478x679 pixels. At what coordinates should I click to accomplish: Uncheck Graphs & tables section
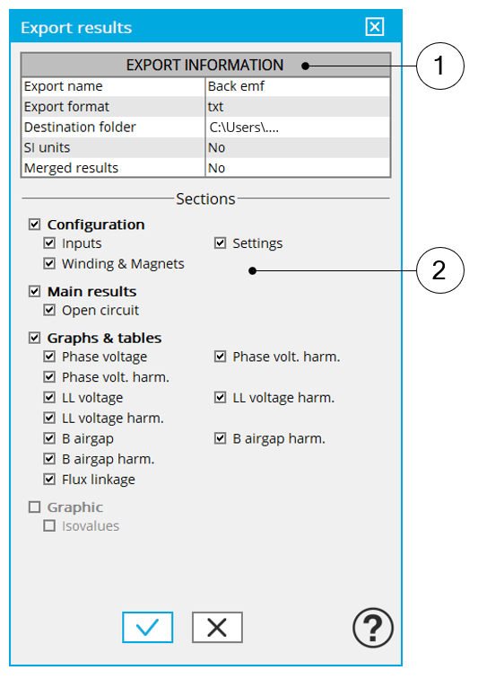click(35, 338)
